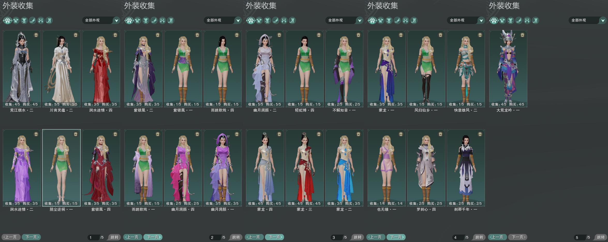Click trash icon on 大荒龙吟·一 card
The height and width of the screenshot is (242, 608).
(522, 35)
